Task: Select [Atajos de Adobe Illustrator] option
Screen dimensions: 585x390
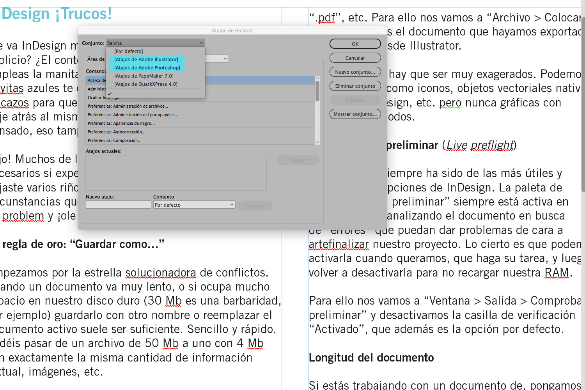Action: tap(146, 60)
